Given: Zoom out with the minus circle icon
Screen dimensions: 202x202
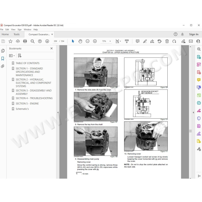Looking at the screenshot, I should point(87,41).
